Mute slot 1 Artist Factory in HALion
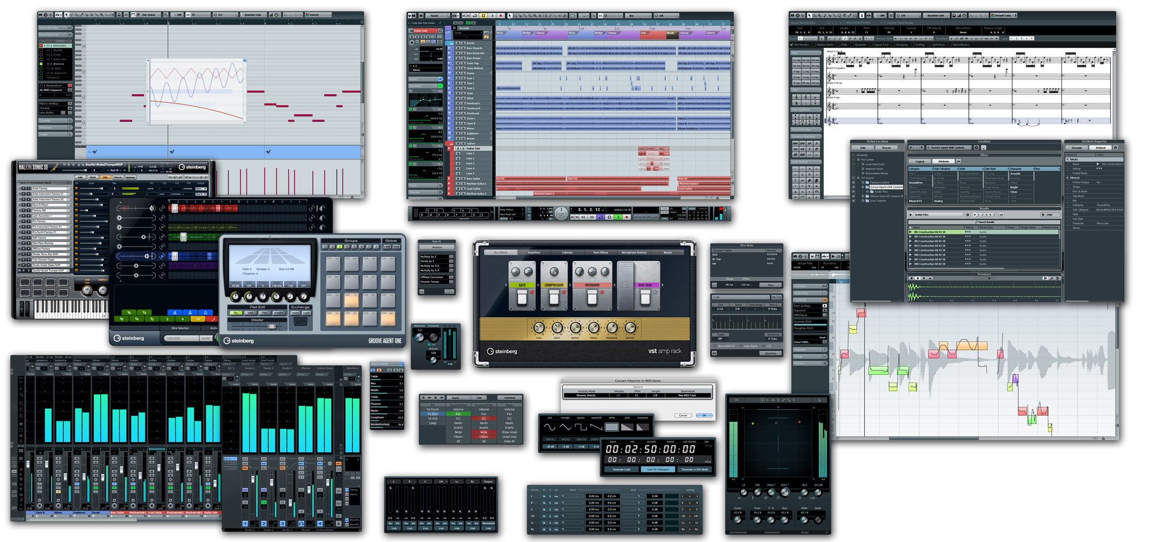 [x=24, y=189]
